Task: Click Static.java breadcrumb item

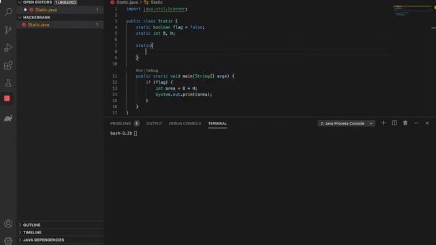Action: [127, 2]
